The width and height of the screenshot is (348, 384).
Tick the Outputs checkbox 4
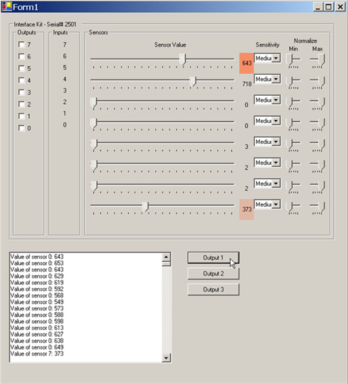(x=22, y=80)
